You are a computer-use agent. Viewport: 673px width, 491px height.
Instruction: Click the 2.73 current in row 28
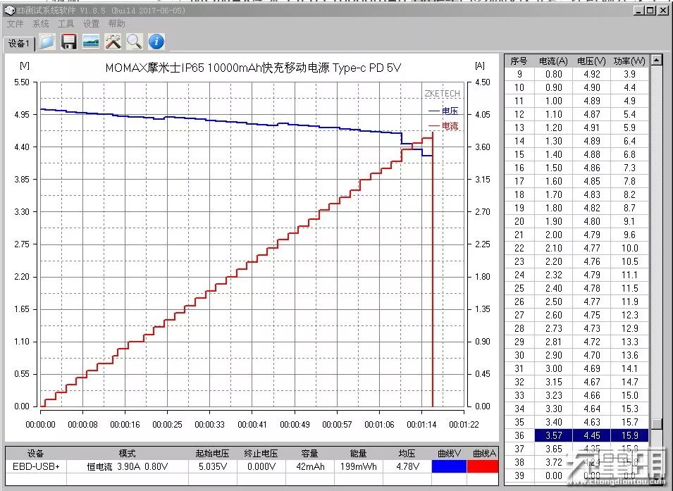553,328
